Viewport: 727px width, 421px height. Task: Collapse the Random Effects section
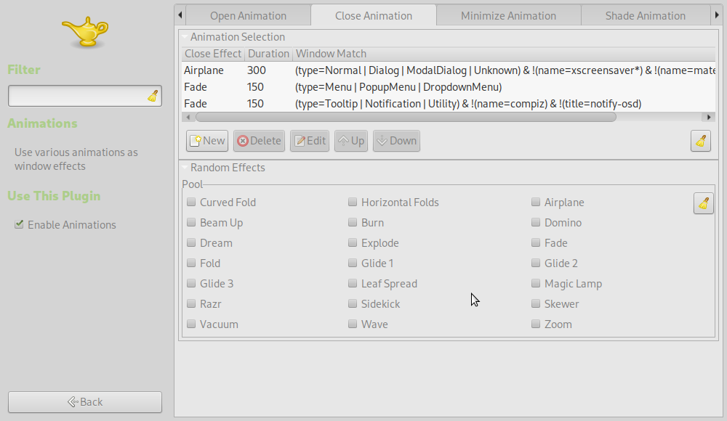click(185, 168)
